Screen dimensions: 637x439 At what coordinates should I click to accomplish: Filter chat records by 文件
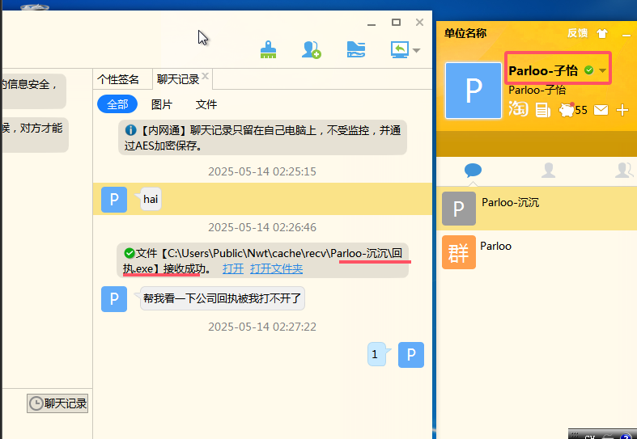(x=206, y=104)
